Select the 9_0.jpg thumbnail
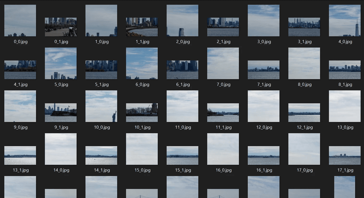The image size is (364, 198). click(x=20, y=106)
